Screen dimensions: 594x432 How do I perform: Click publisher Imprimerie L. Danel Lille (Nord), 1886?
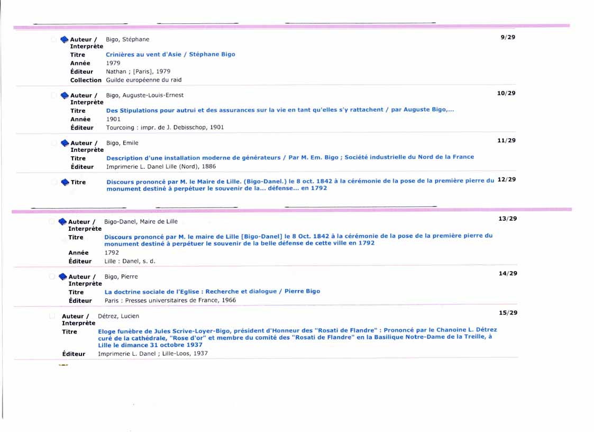[161, 167]
